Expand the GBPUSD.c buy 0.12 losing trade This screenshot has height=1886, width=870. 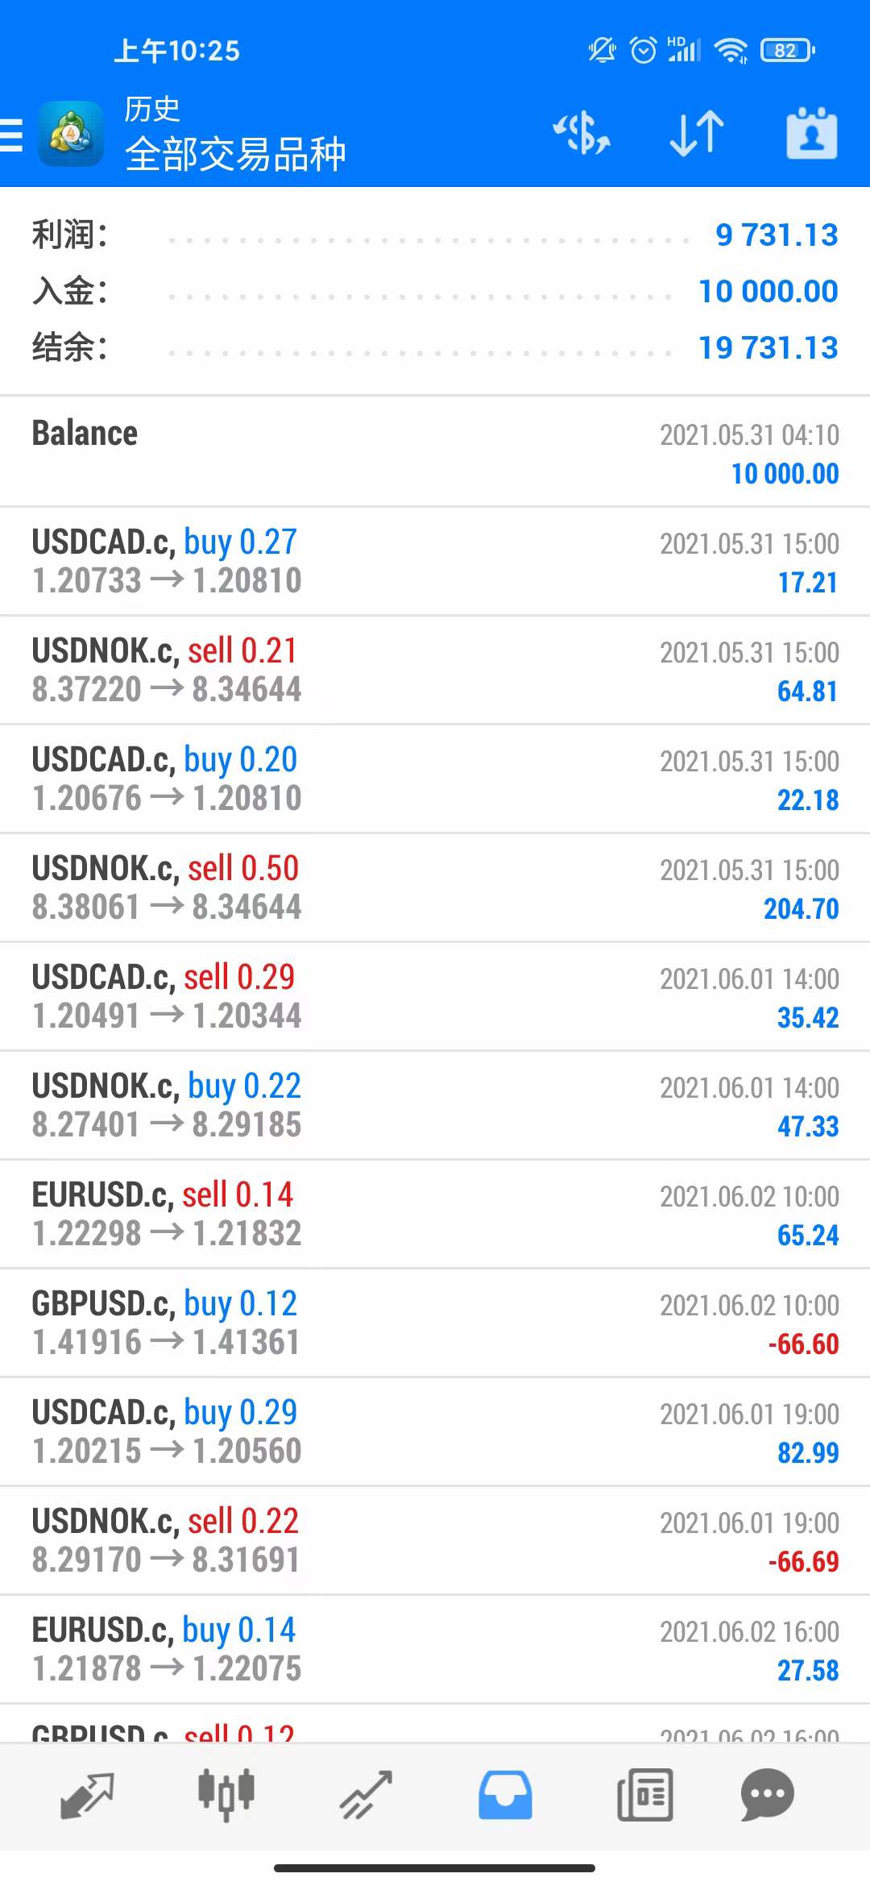coord(435,1323)
